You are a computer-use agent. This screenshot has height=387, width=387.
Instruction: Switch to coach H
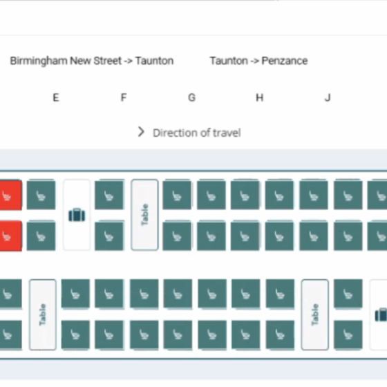click(259, 97)
